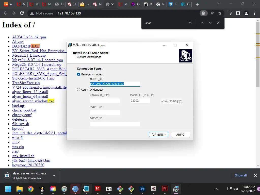Click the download file icon for alyac_server_wind
The image size is (260, 195).
click(x=7, y=175)
